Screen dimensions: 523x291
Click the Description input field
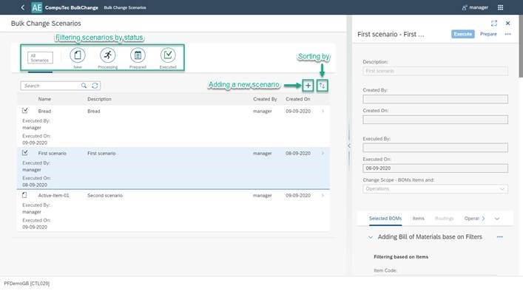tap(435, 71)
